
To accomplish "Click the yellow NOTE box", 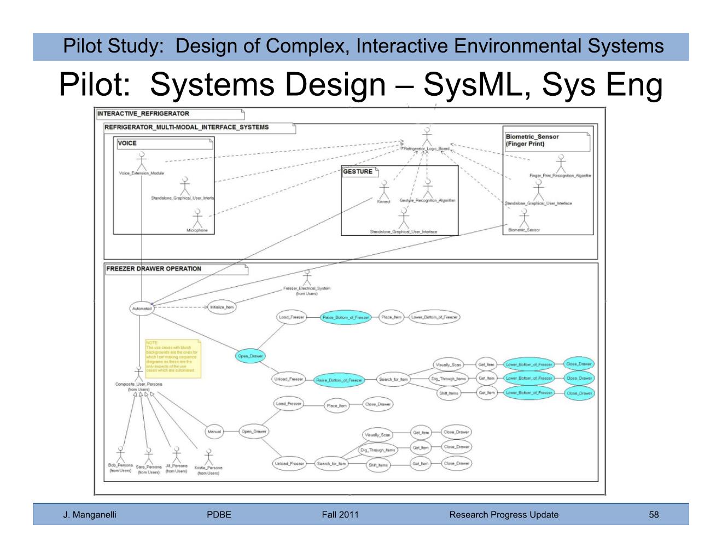I will 173,359.
